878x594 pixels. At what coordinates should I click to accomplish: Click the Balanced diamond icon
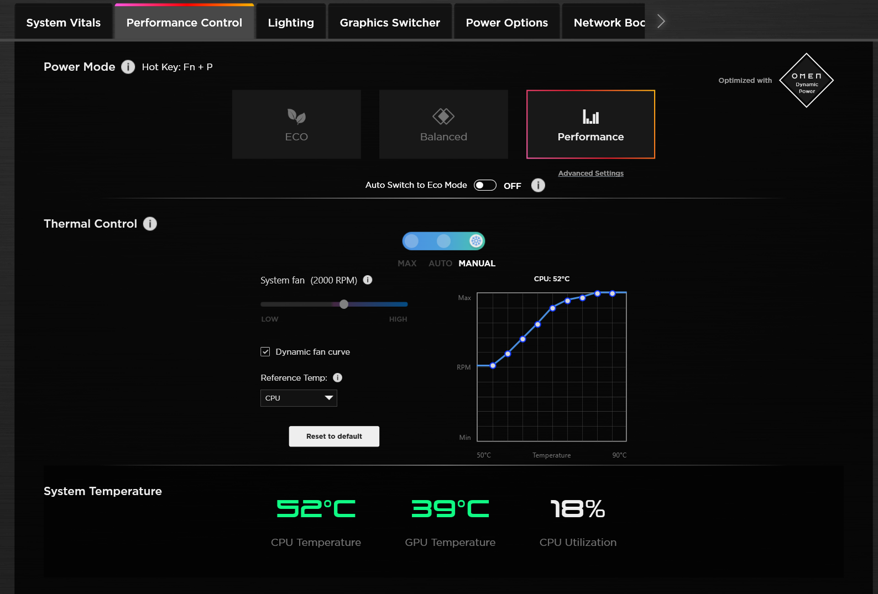coord(443,117)
